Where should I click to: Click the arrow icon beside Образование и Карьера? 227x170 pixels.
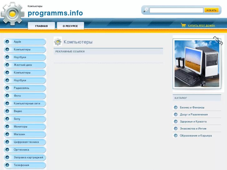pyautogui.click(x=175, y=136)
